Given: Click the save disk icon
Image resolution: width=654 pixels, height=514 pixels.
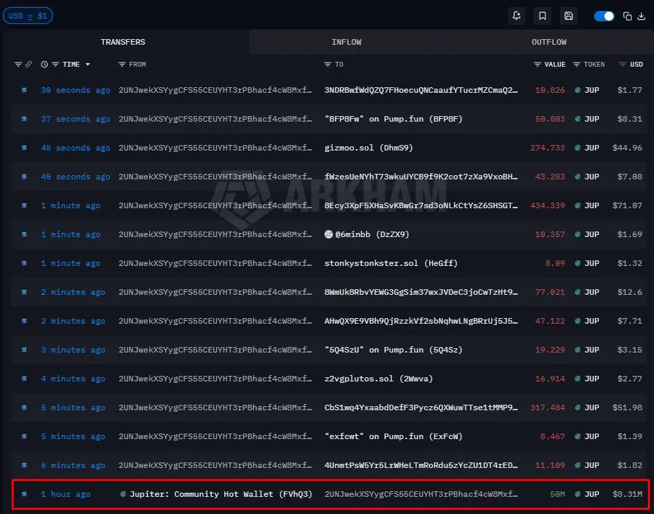Looking at the screenshot, I should pyautogui.click(x=569, y=16).
